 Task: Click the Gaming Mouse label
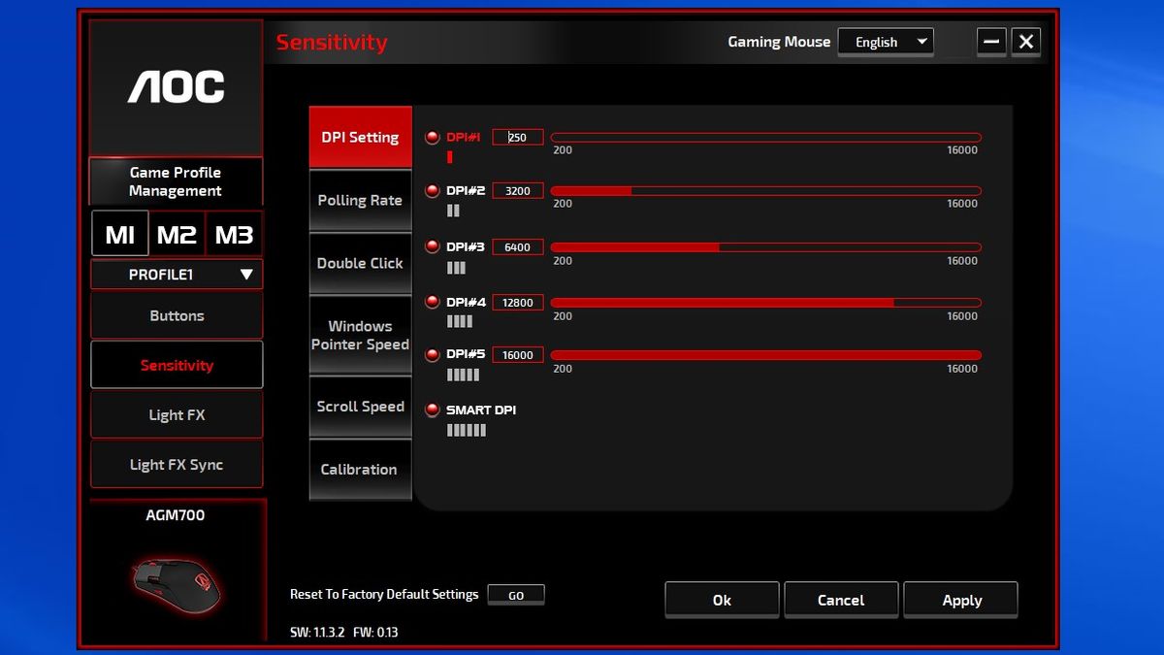779,42
